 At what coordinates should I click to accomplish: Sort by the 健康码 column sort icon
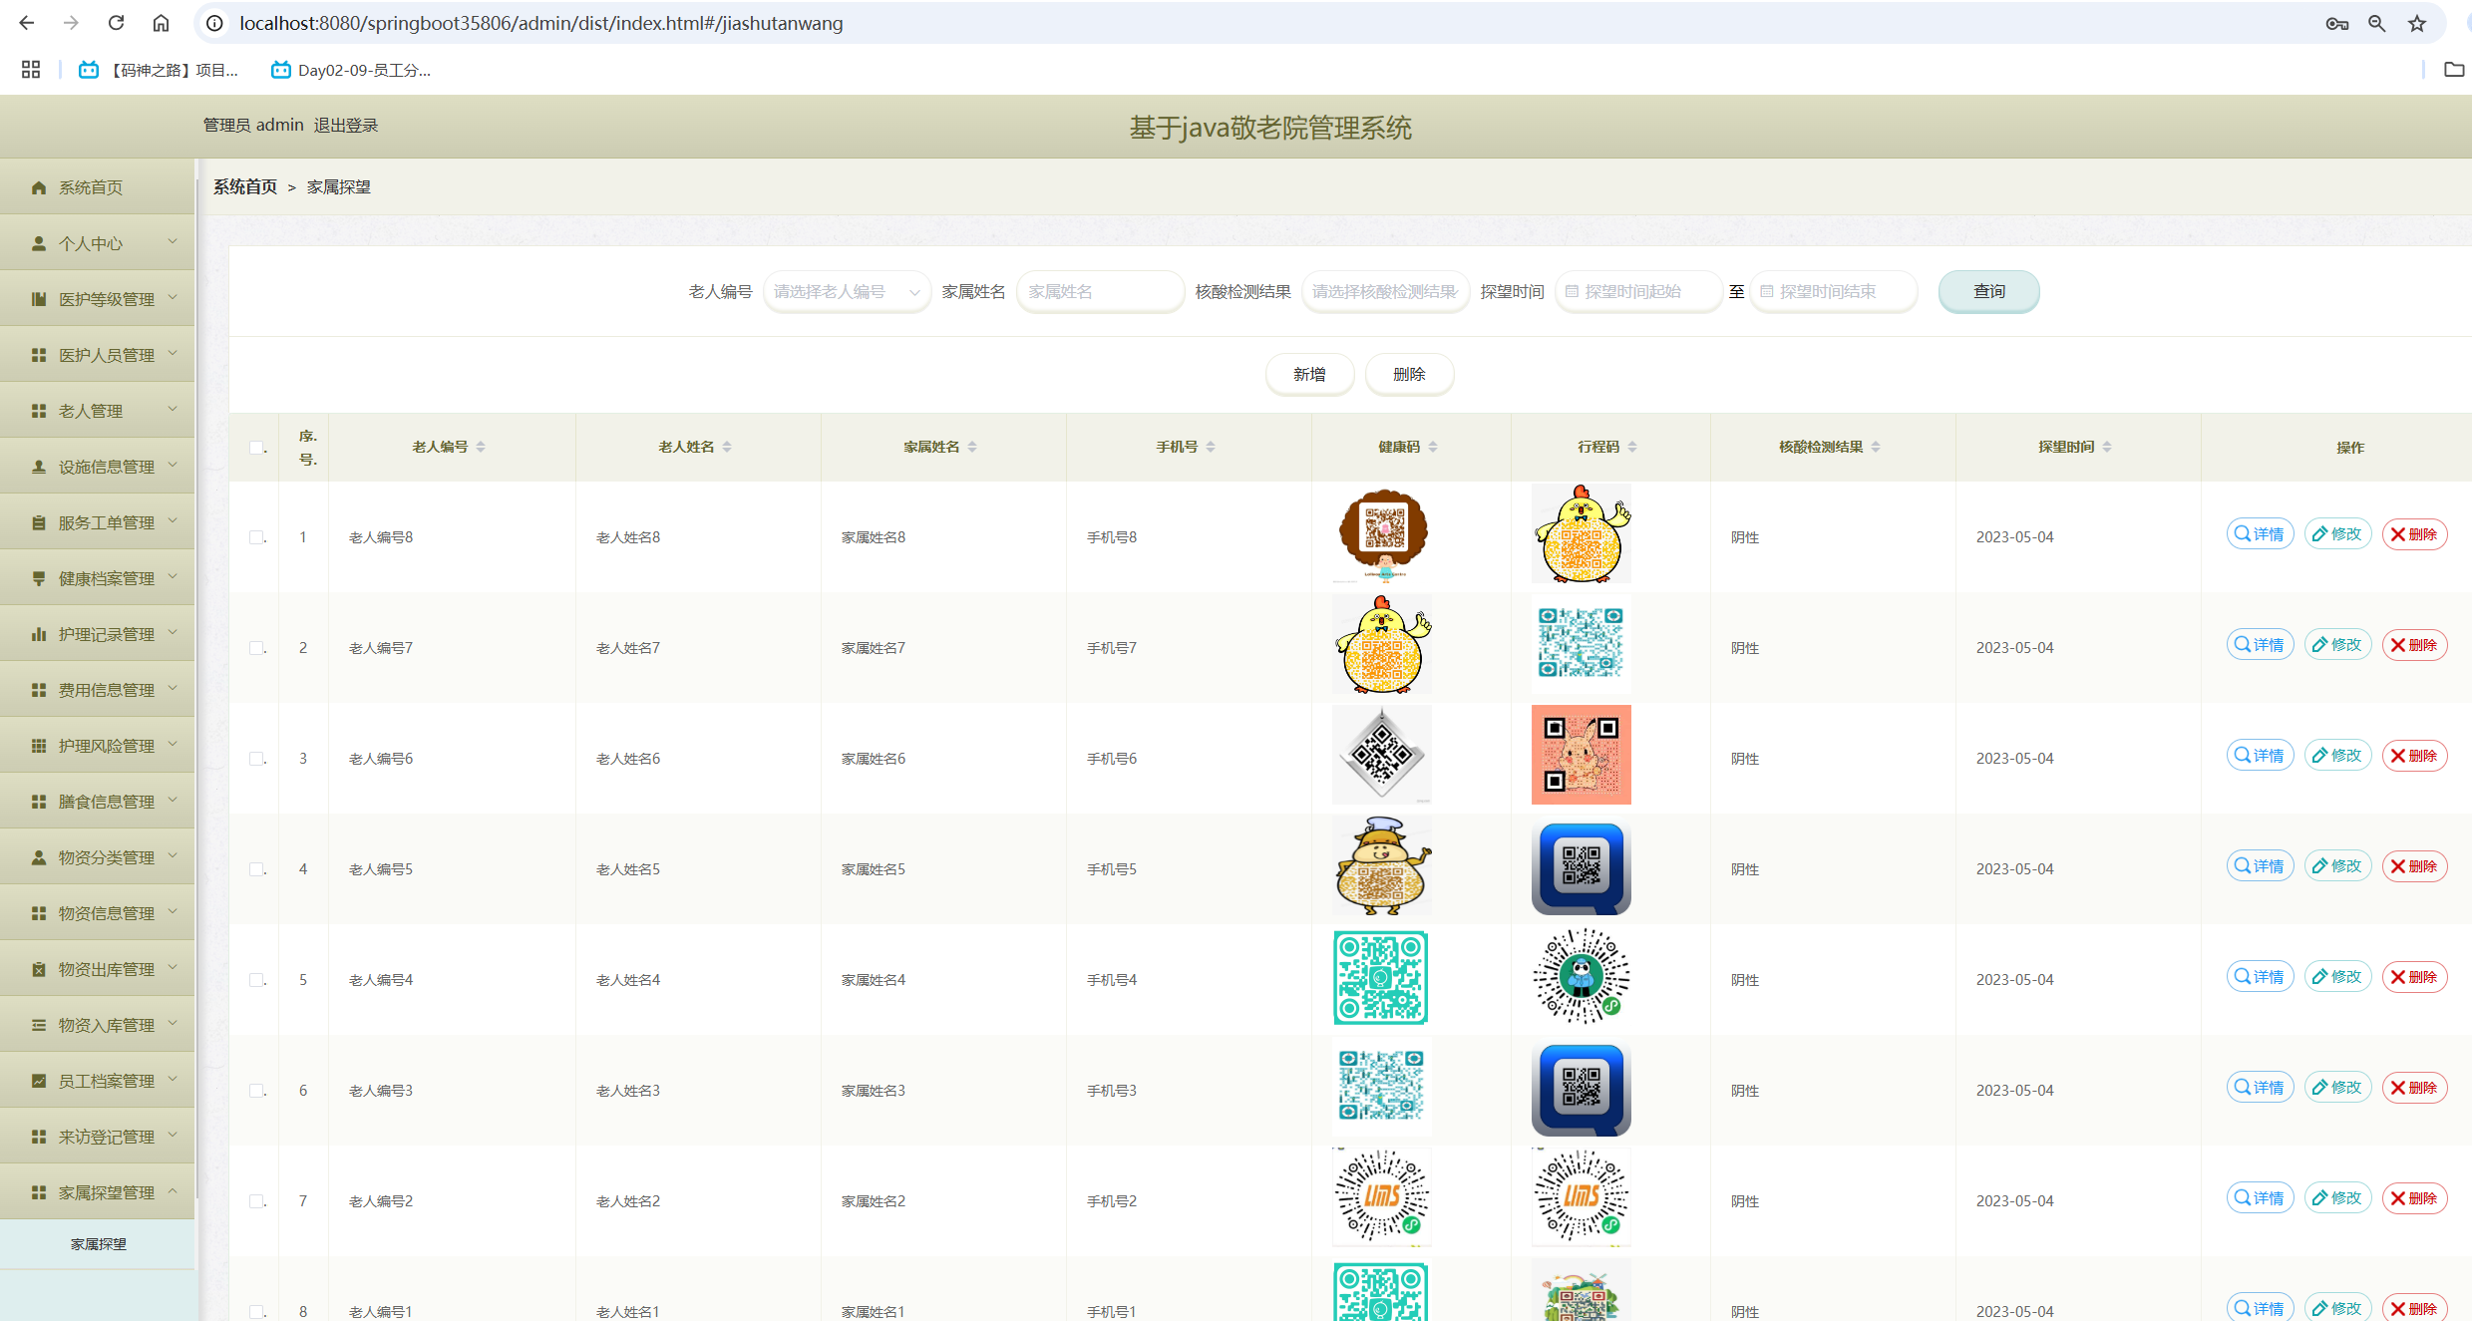tap(1433, 448)
